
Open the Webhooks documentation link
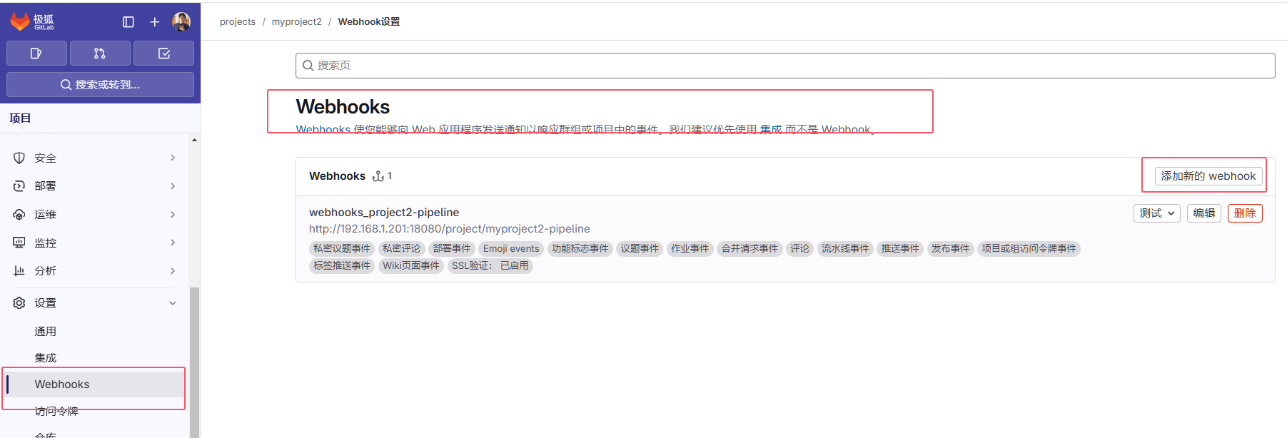click(323, 129)
